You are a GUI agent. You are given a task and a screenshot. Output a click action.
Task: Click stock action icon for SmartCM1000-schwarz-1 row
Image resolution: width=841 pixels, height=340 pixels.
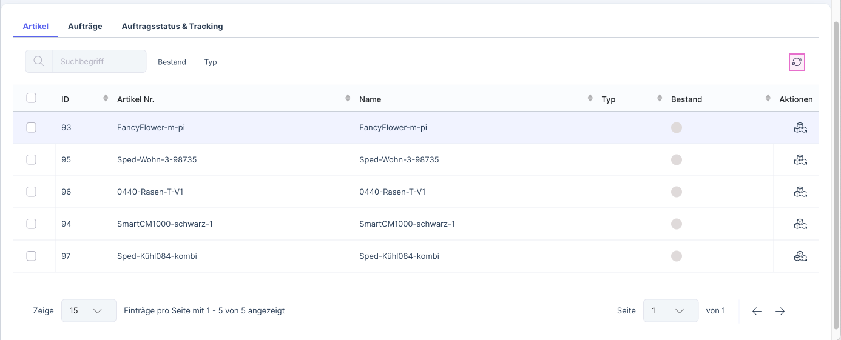800,224
